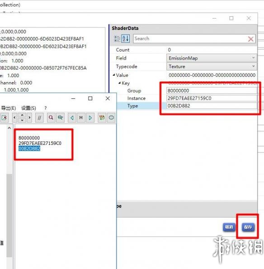Collapse the Key property node
This screenshot has height=269, width=264.
click(x=119, y=83)
